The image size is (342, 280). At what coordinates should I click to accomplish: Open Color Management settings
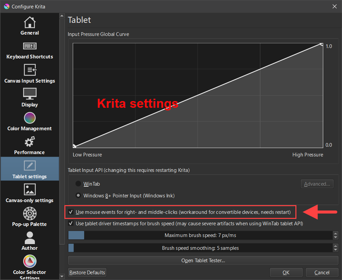(x=30, y=122)
